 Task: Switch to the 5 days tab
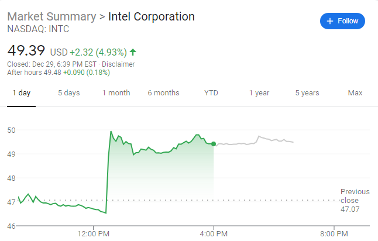(68, 93)
